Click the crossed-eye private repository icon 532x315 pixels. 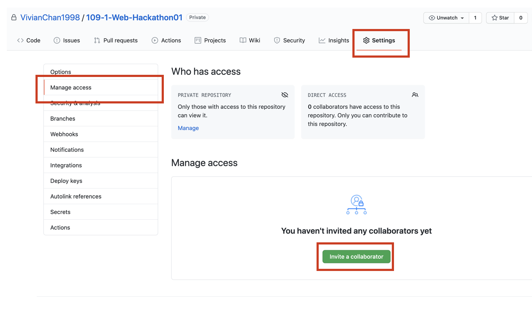285,95
